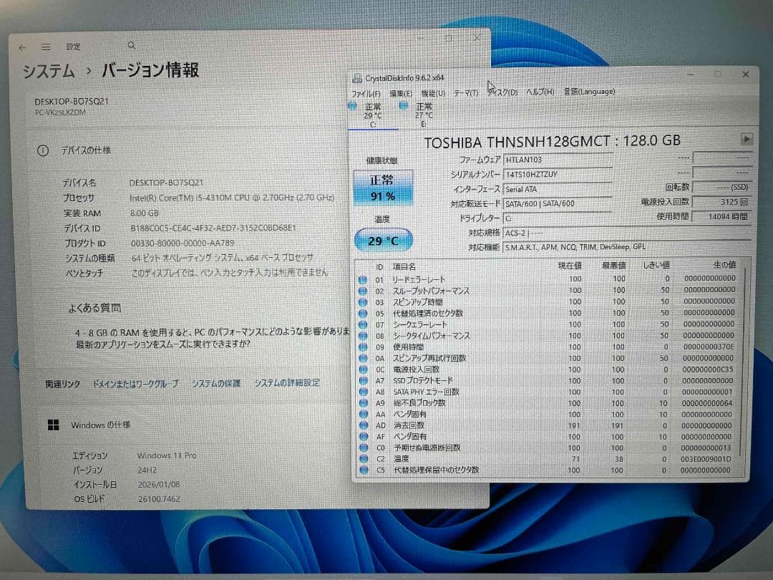Select the C: drive tab
The height and width of the screenshot is (580, 773).
tap(374, 115)
